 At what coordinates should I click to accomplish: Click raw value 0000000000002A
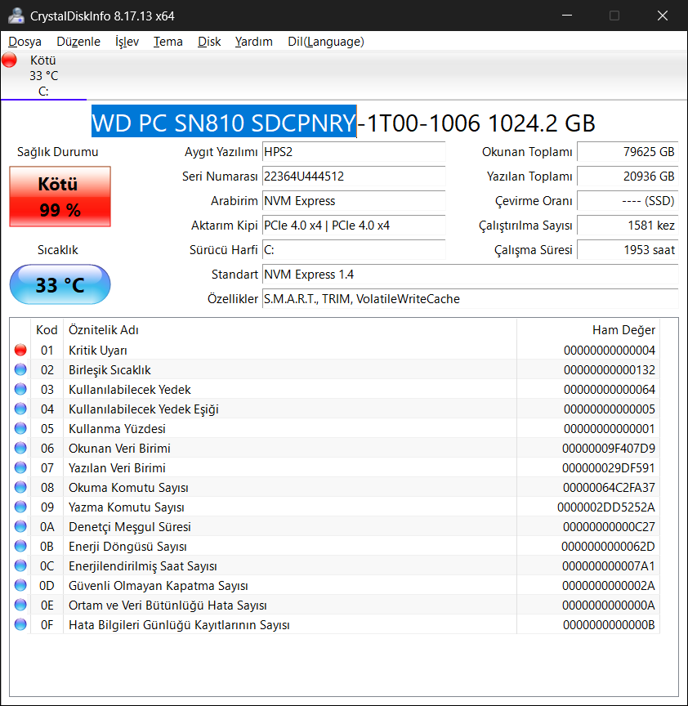point(608,586)
